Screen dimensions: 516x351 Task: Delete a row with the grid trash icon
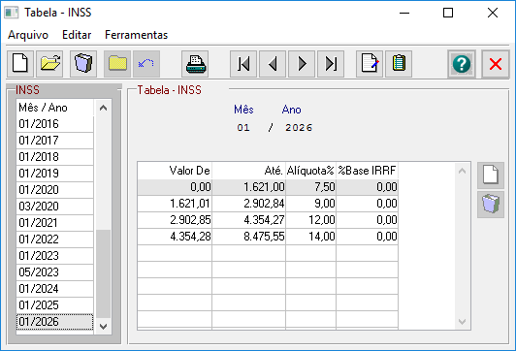[x=491, y=205]
